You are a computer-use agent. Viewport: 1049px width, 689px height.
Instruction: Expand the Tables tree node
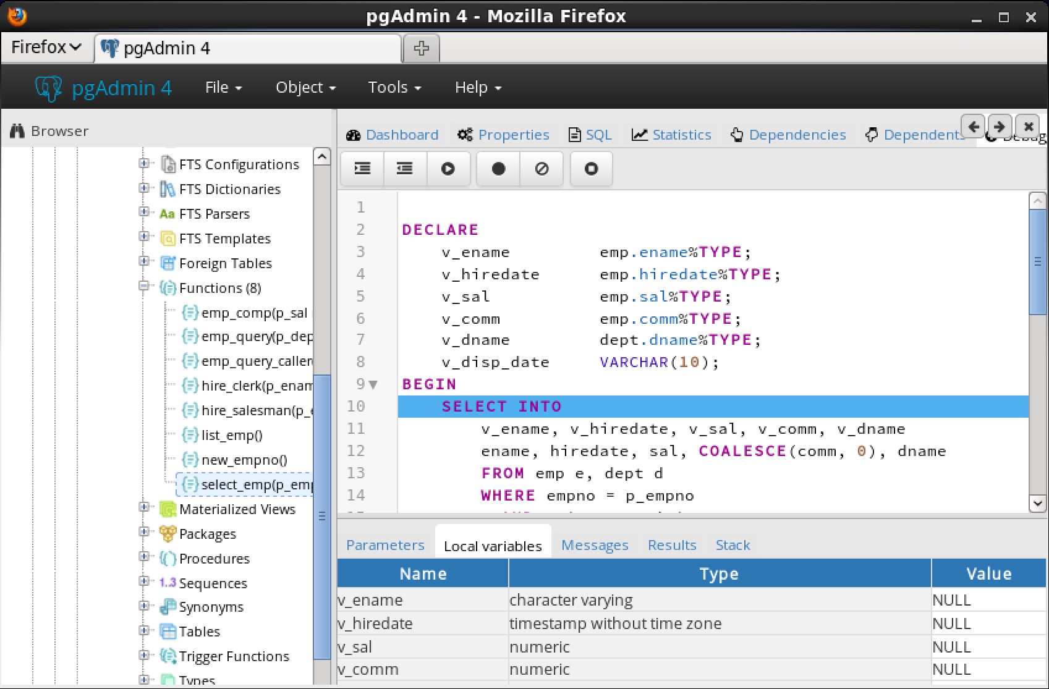[144, 630]
